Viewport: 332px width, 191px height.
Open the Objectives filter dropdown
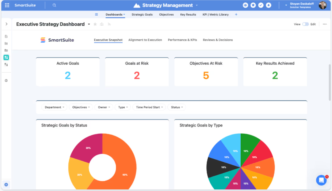(81, 107)
